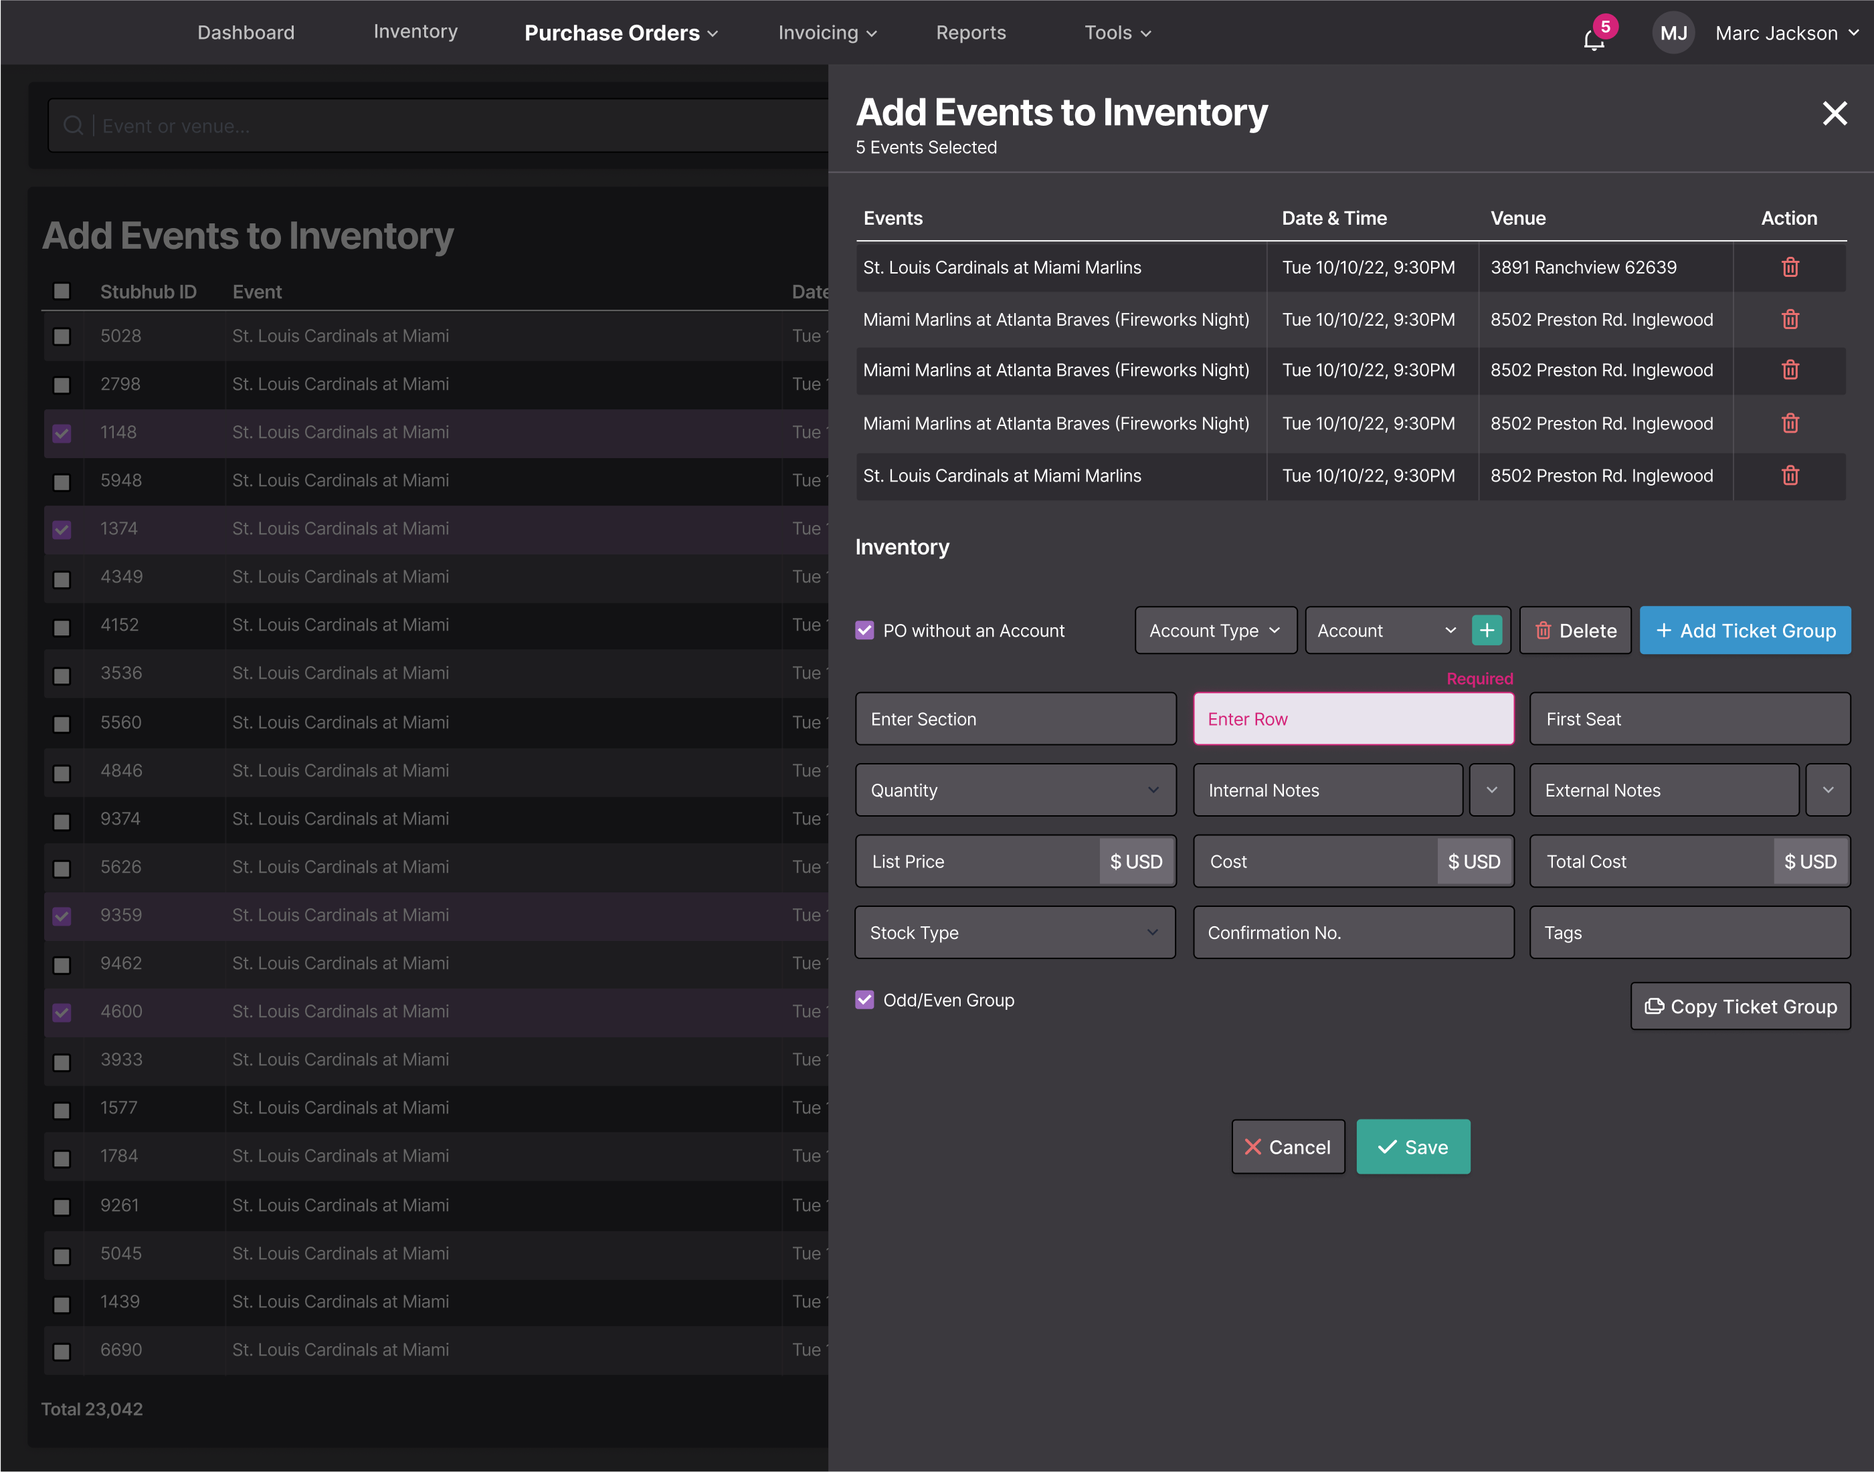Viewport: 1874px width, 1472px height.
Task: Click the search magnifier icon
Action: (74, 126)
